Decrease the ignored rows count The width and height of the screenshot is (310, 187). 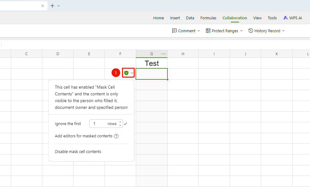click(x=120, y=125)
